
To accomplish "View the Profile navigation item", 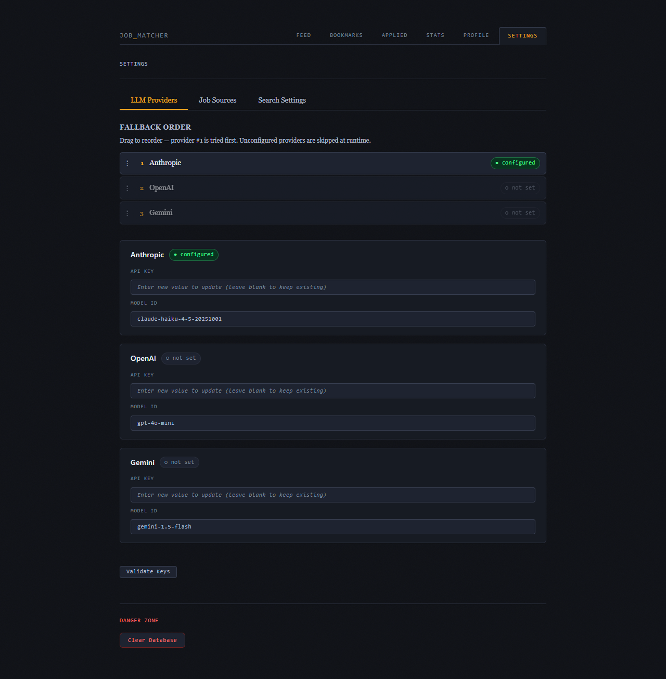I will [x=476, y=35].
